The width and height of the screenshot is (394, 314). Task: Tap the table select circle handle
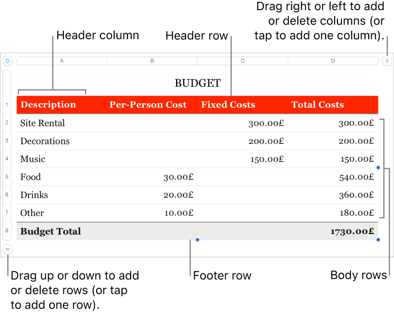click(7, 61)
